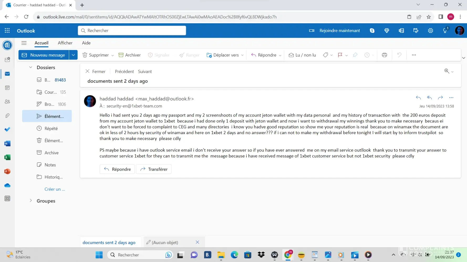Click the Nouveau message button
467x262 pixels.
tap(44, 55)
